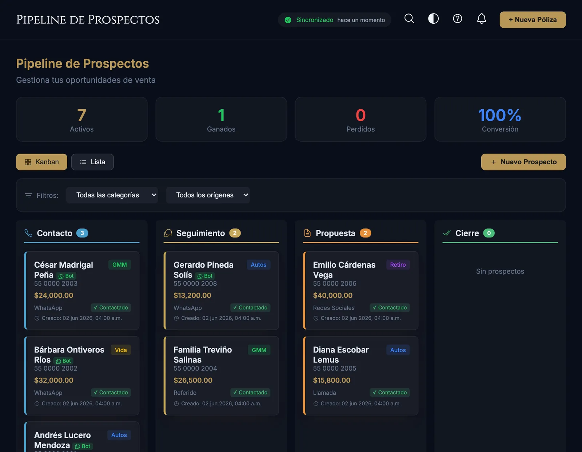Click Contactado status on Familia Treviño card
Screen dimensions: 582x452
coord(251,393)
